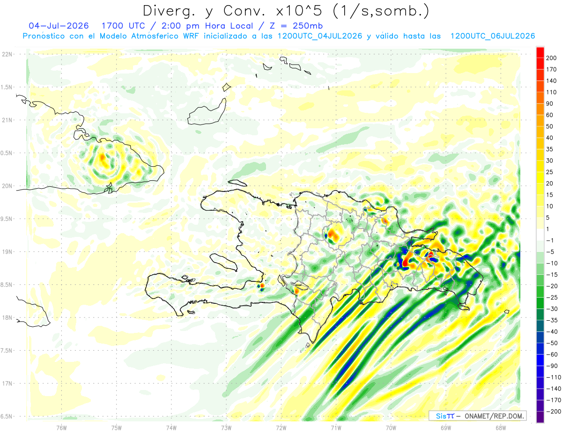562x434 pixels.
Task: Click the latitude label '18N'
Action: 7,318
